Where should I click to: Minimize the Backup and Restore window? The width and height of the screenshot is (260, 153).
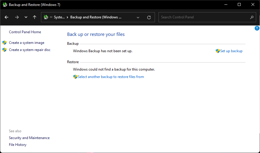point(226,5)
